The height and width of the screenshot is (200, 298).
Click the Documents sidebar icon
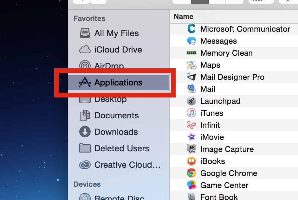85,116
